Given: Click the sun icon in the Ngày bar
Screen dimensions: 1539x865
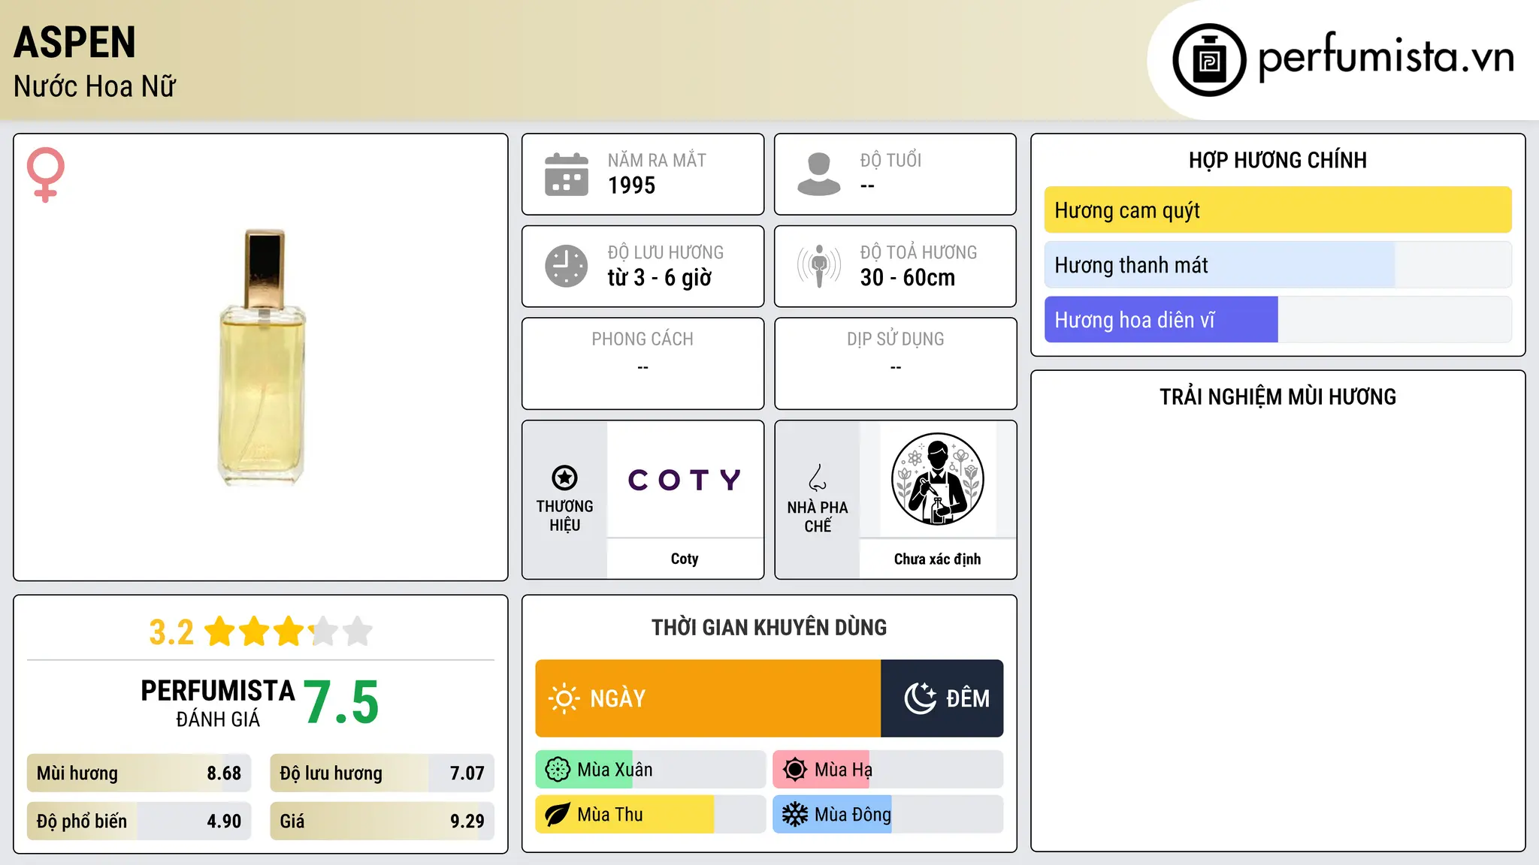Looking at the screenshot, I should pyautogui.click(x=564, y=698).
